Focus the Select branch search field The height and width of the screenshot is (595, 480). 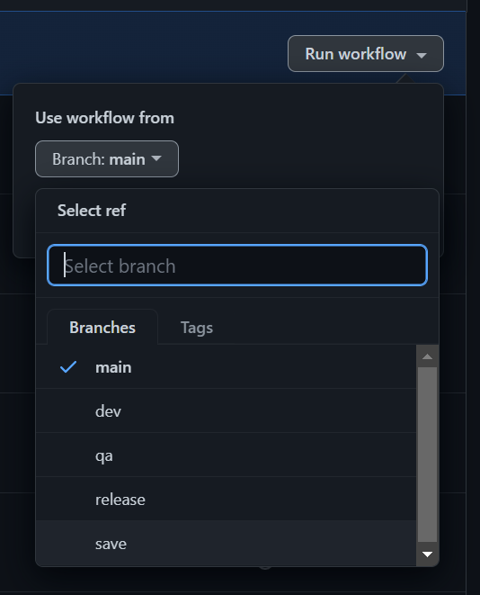coord(237,266)
